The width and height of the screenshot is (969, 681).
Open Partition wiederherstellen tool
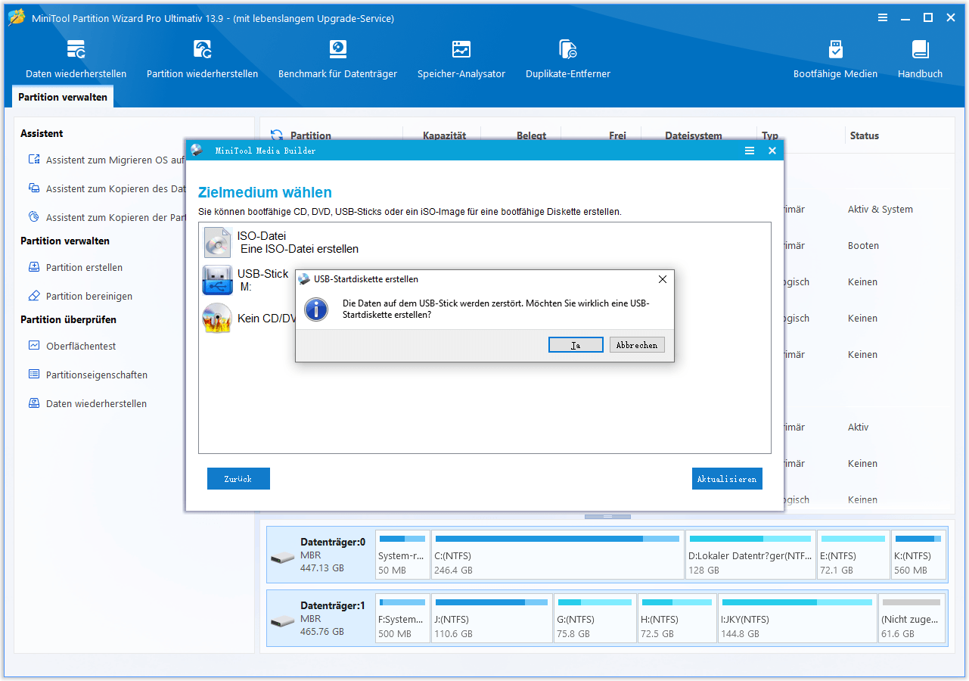[x=202, y=50]
